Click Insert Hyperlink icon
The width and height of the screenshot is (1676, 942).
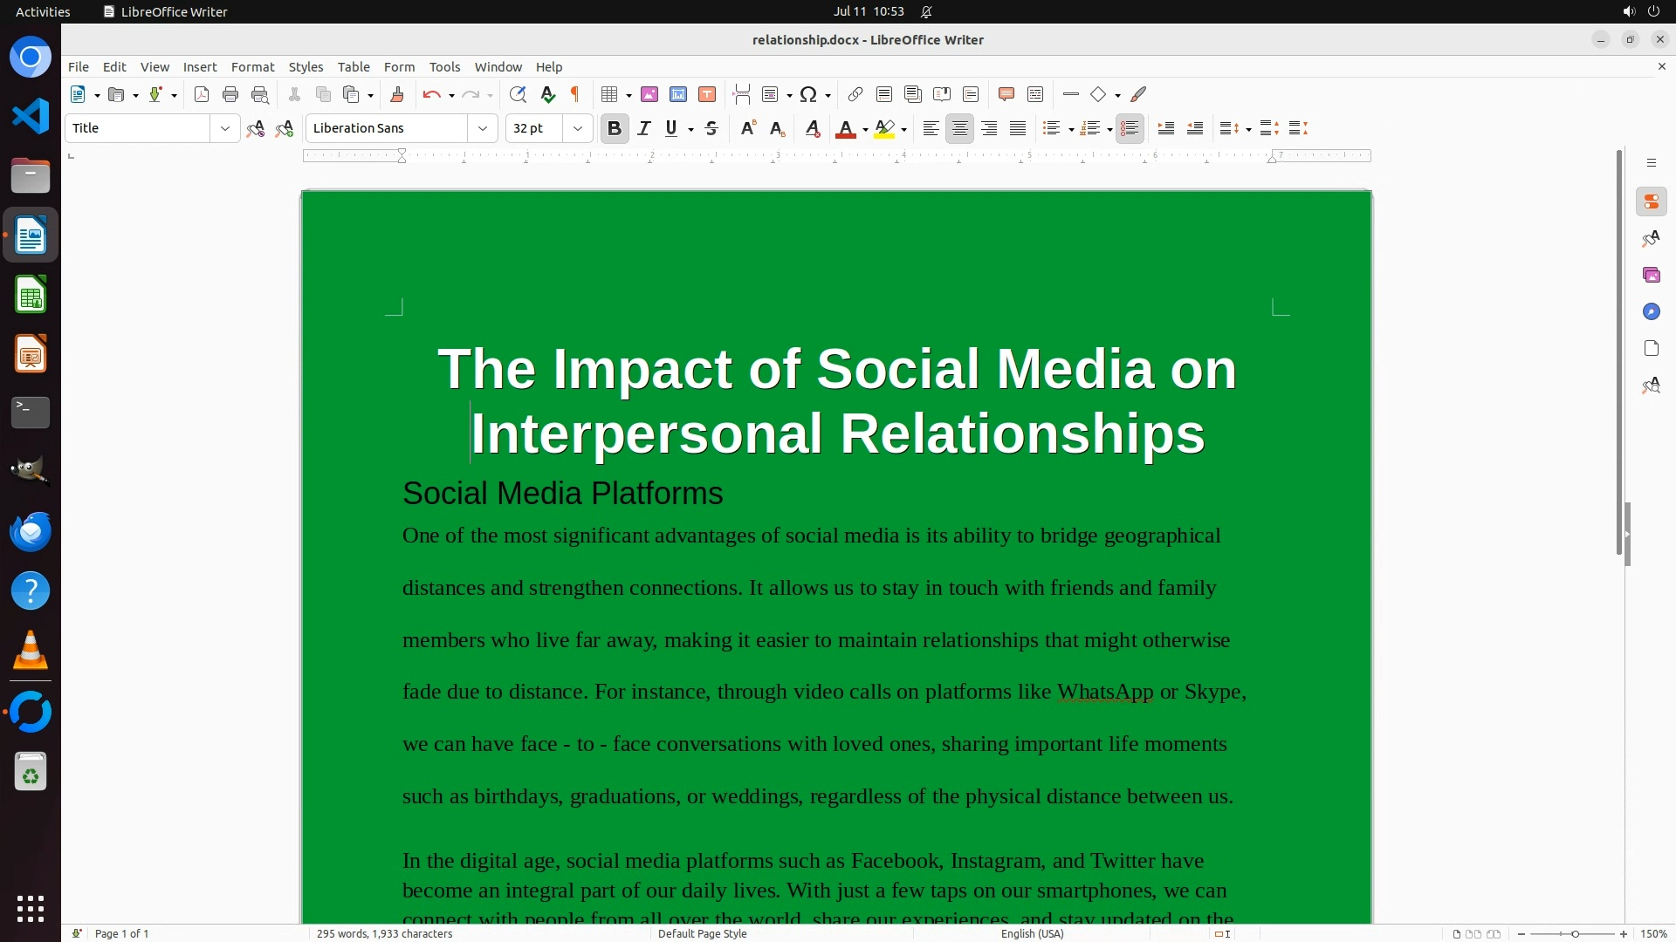click(855, 94)
